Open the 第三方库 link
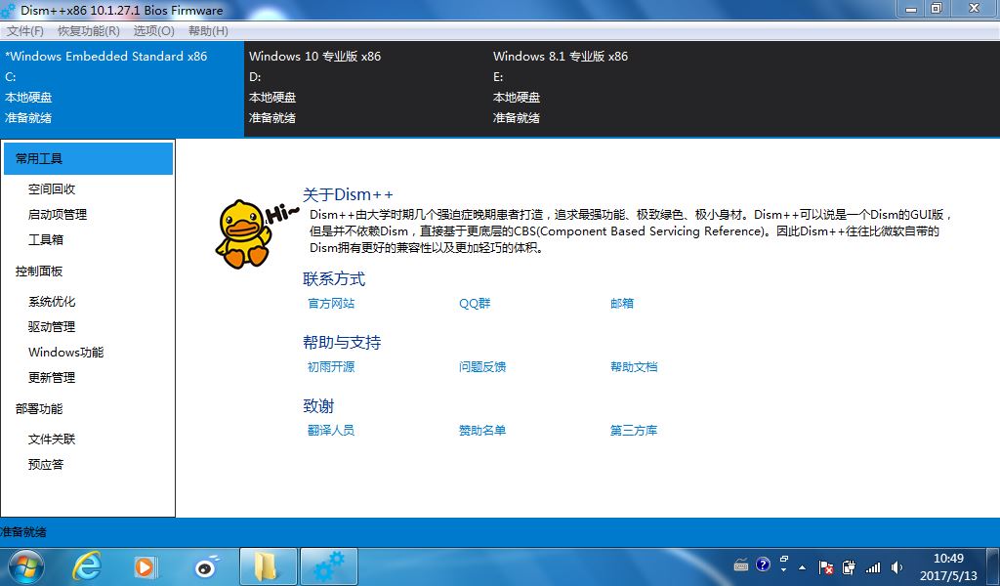1000x586 pixels. pyautogui.click(x=634, y=431)
